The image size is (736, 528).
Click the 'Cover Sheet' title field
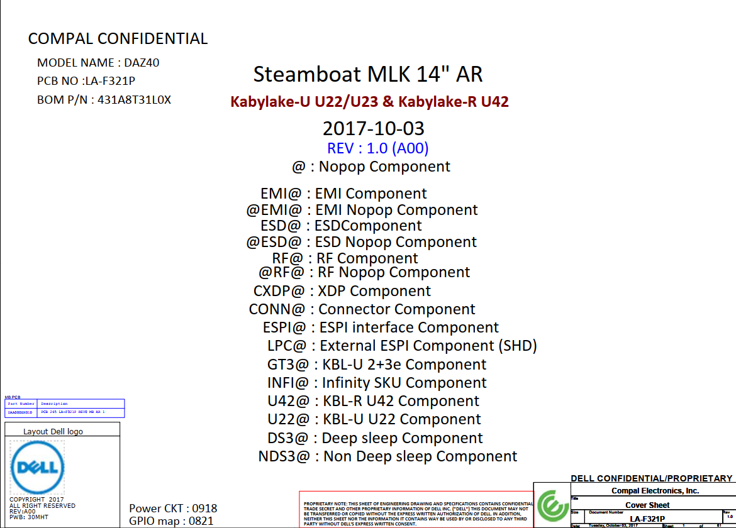point(647,505)
